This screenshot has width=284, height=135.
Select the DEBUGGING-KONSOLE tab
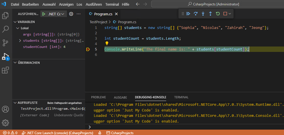tap(151, 97)
